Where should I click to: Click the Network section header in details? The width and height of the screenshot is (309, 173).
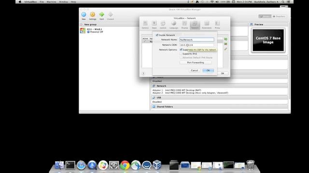pyautogui.click(x=219, y=86)
